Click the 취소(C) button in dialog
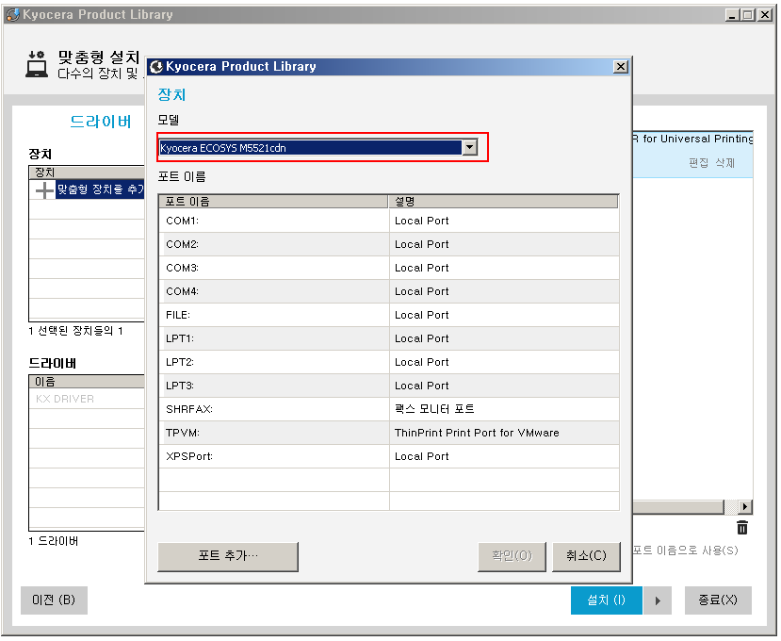 click(586, 557)
